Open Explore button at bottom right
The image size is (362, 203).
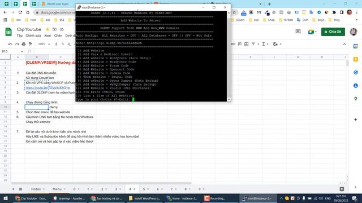coord(342,189)
